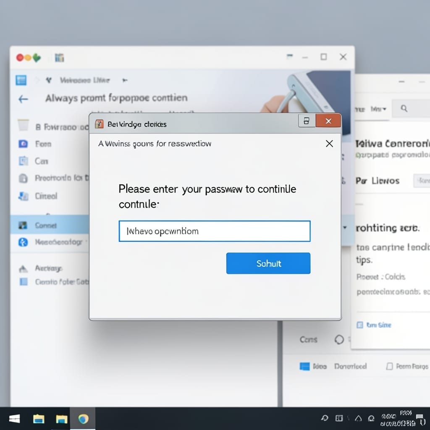Select the Fom sidebar item
This screenshot has width=430, height=430.
point(43,144)
